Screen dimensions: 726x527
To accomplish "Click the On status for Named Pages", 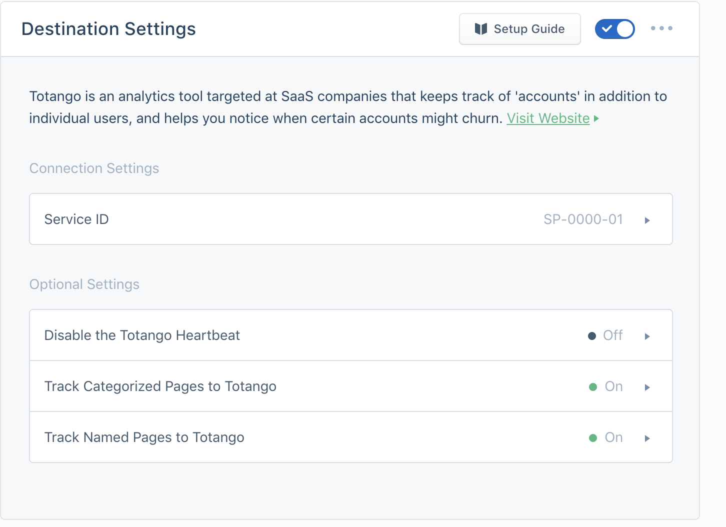I will point(606,437).
